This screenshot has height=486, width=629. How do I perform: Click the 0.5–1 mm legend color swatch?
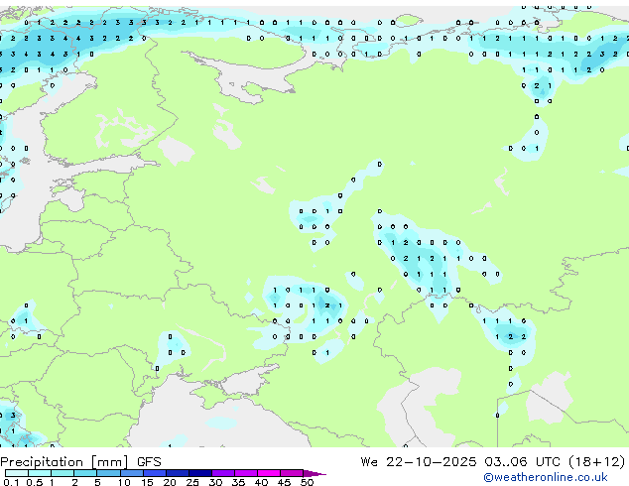(40, 473)
